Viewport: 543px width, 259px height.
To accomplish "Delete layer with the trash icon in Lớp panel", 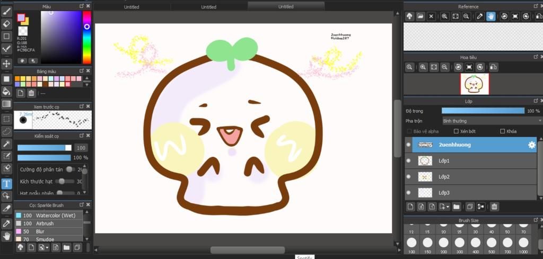I will (x=495, y=207).
